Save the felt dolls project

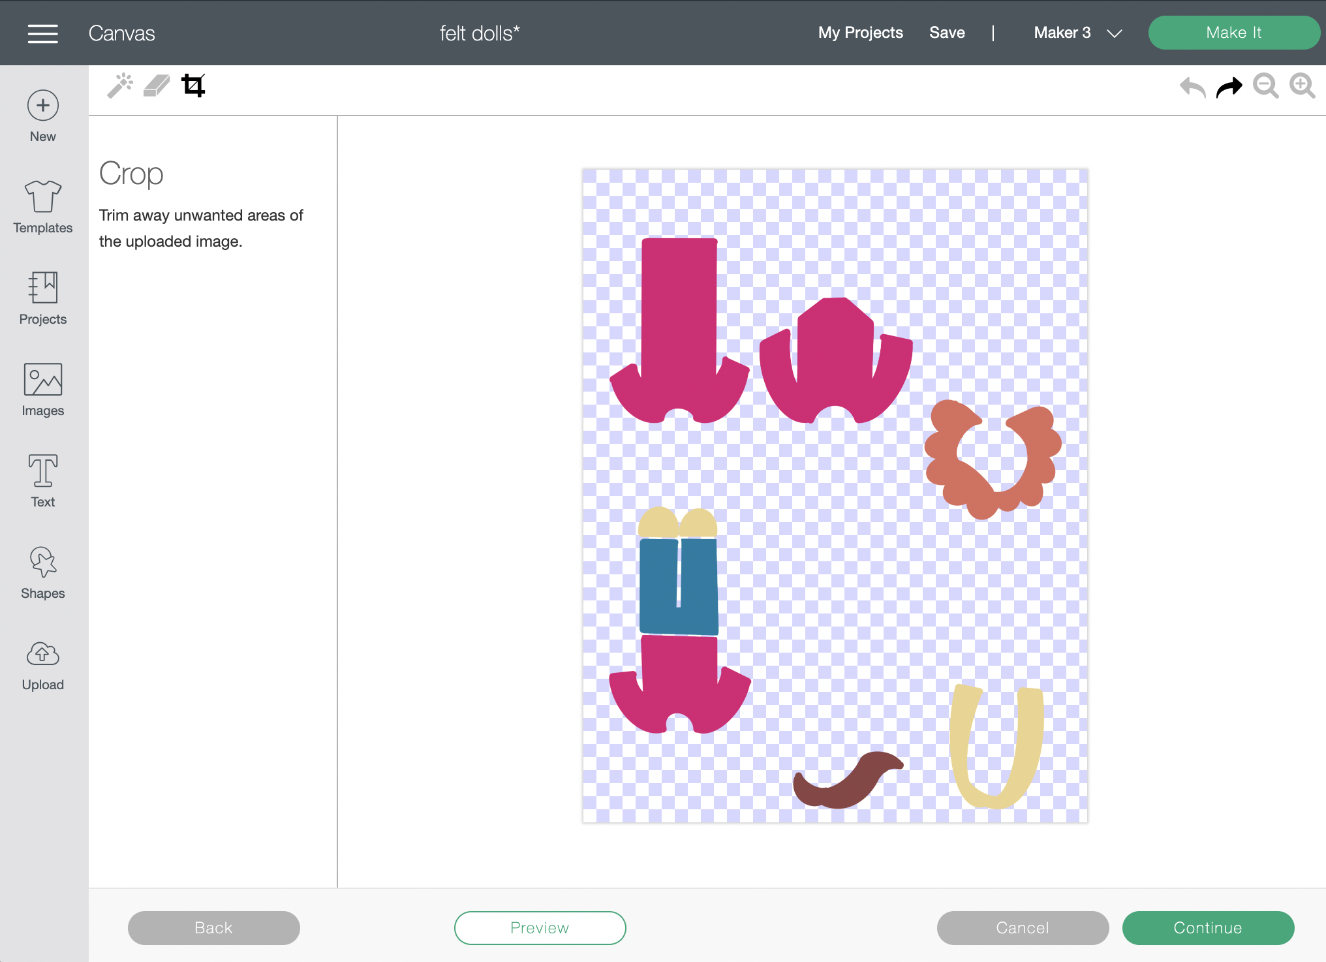947,33
